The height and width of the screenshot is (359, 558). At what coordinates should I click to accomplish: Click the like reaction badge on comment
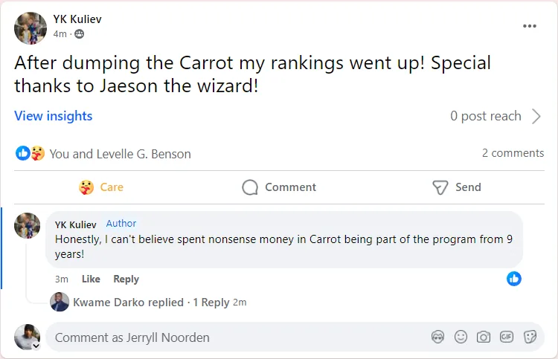click(514, 279)
